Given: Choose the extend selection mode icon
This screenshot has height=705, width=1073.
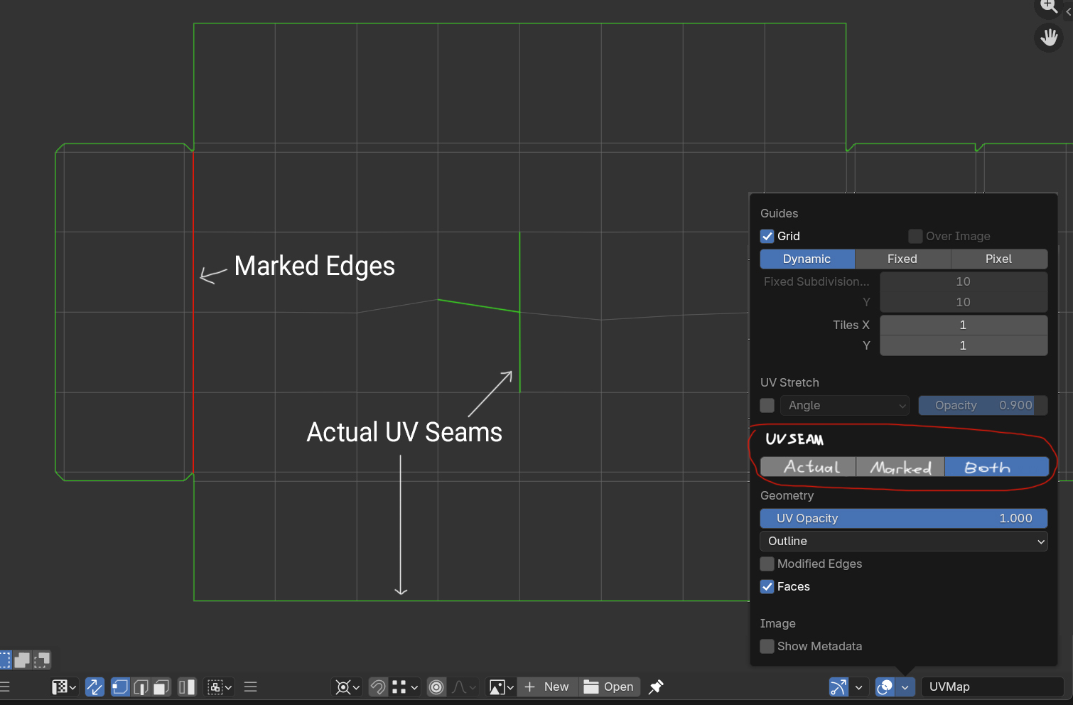Looking at the screenshot, I should 22,660.
